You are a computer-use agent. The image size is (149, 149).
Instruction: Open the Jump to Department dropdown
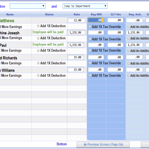(85, 6)
